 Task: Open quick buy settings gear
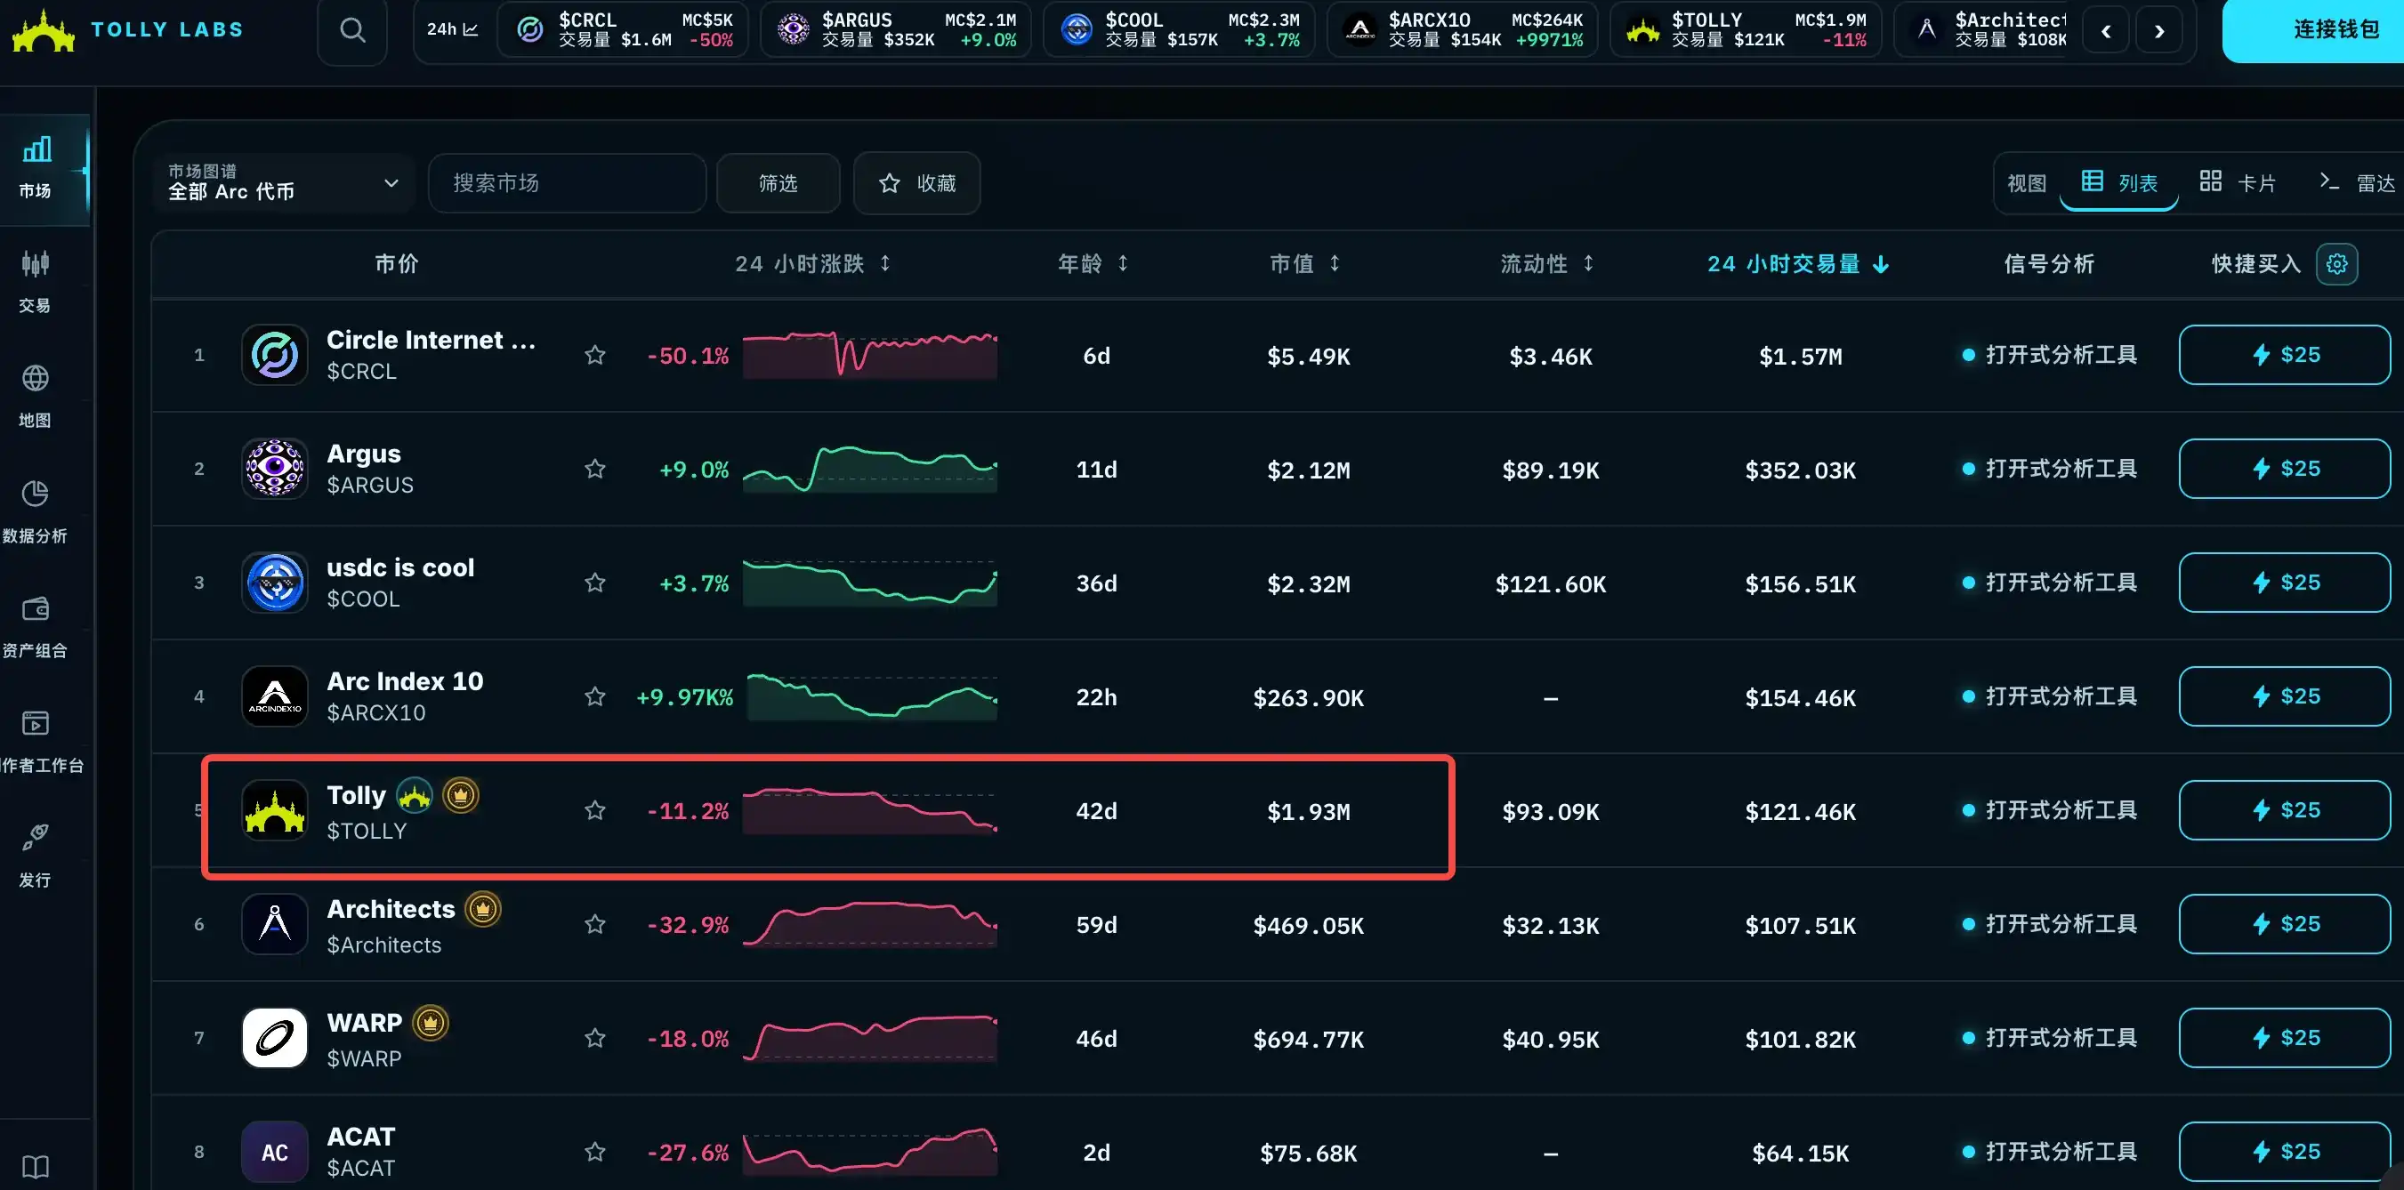(x=2336, y=264)
